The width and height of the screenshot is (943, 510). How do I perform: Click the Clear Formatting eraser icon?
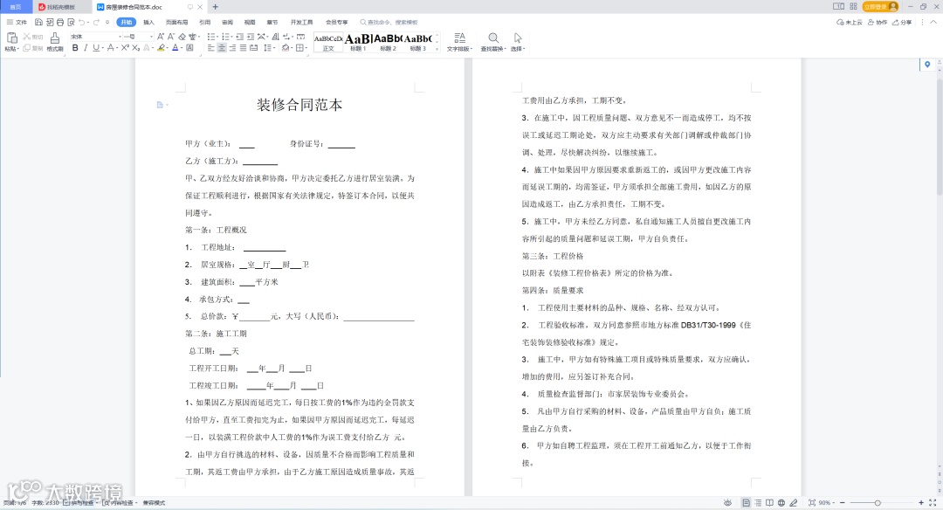pyautogui.click(x=182, y=37)
